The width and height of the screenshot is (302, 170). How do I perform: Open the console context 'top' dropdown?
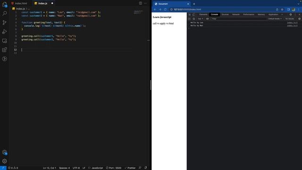click(200, 19)
